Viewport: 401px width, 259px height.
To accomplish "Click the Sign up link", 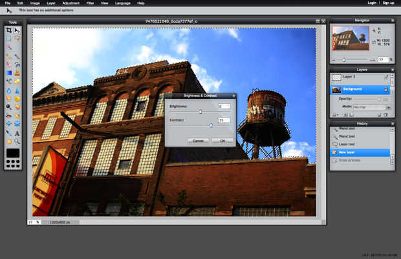I will click(389, 3).
